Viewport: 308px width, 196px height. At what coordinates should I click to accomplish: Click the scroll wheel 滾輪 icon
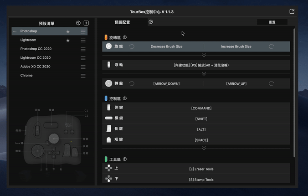coord(108,64)
